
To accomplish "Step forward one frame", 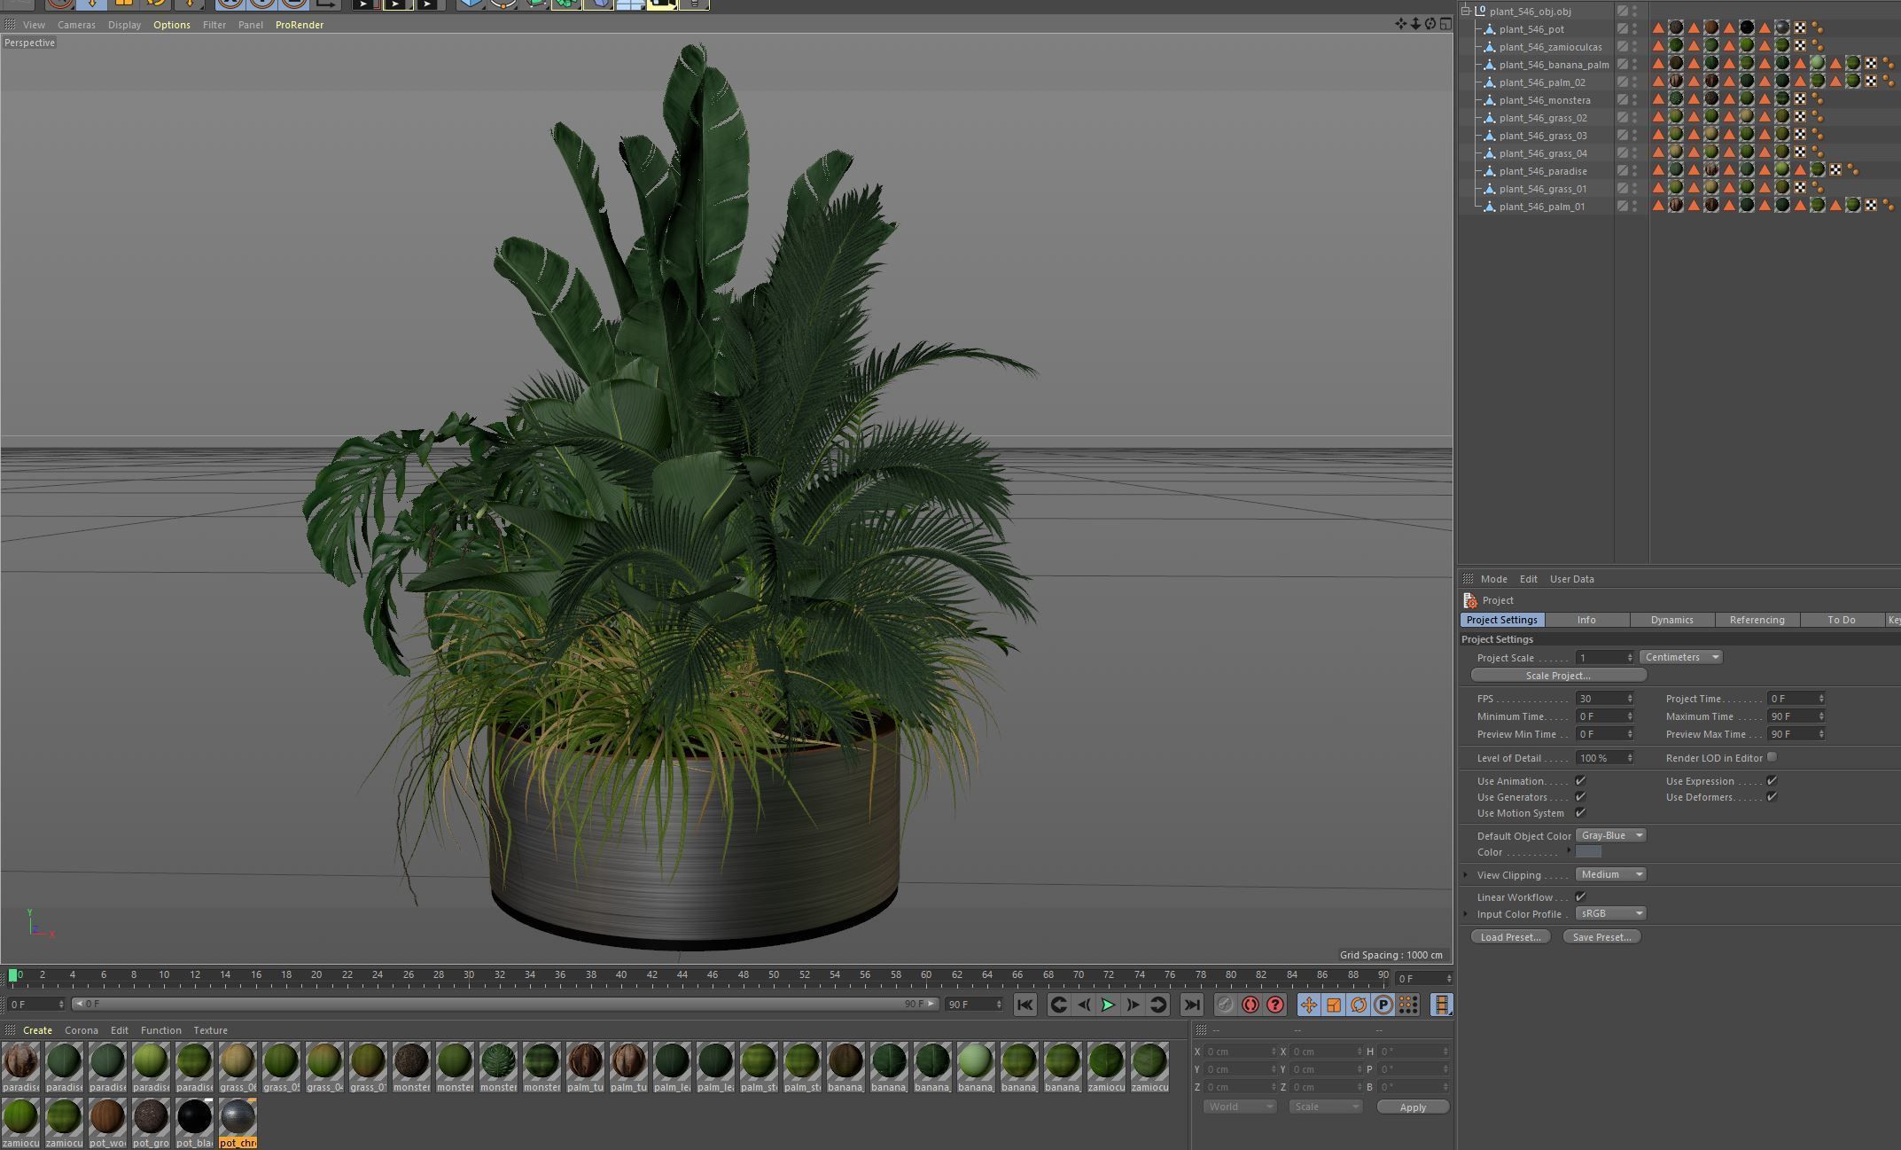I will point(1133,1005).
